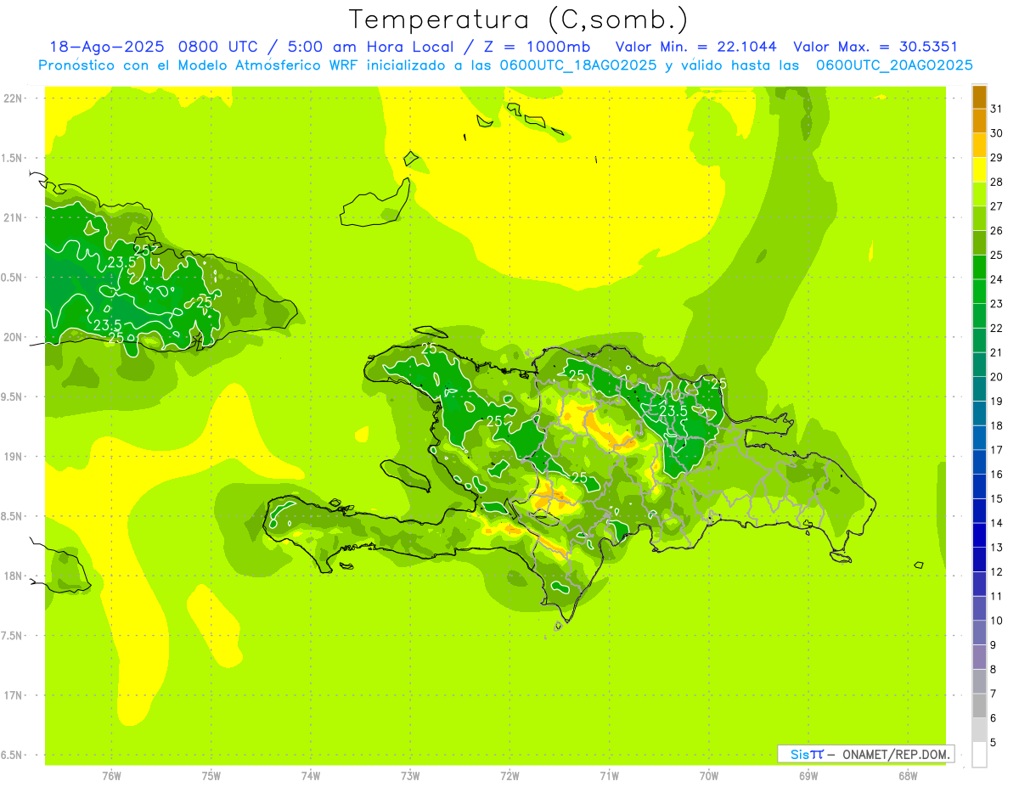The height and width of the screenshot is (787, 1019).
Task: Select the gray legend swatch between 6 and 7
Action: click(979, 706)
